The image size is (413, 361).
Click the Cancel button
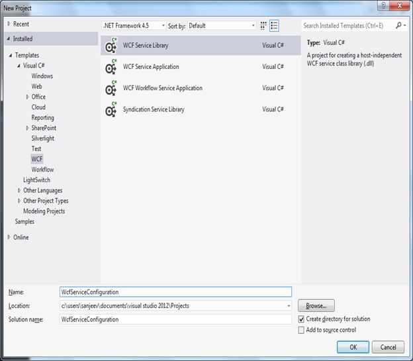[388, 347]
